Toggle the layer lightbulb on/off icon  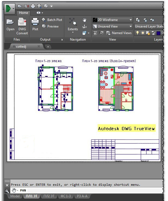click(x=138, y=33)
